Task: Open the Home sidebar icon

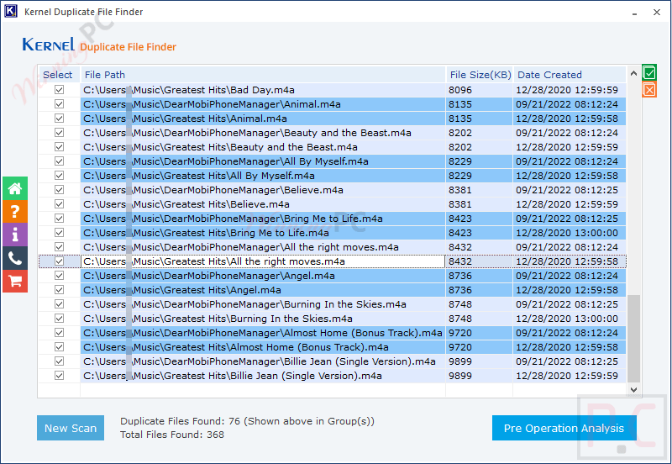Action: [x=15, y=188]
